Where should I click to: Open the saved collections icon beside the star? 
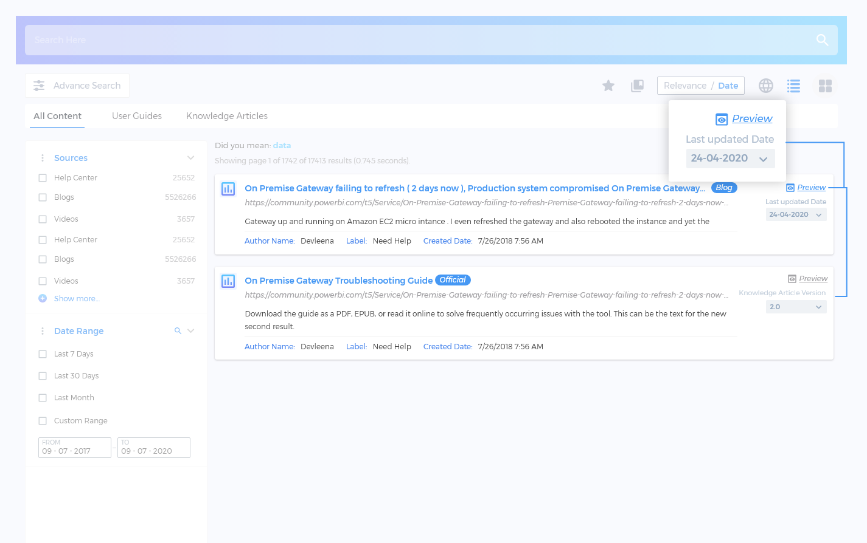pos(637,86)
